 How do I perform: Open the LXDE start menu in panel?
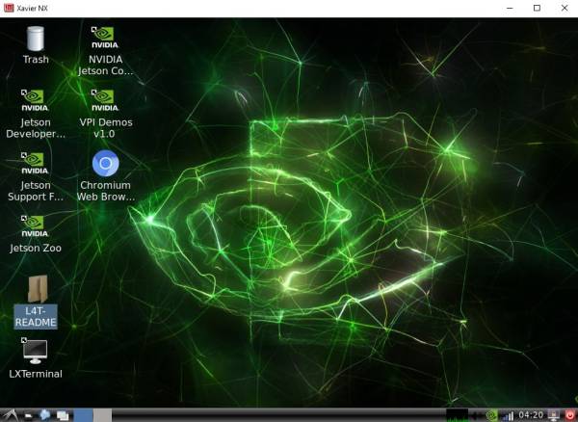(11, 415)
